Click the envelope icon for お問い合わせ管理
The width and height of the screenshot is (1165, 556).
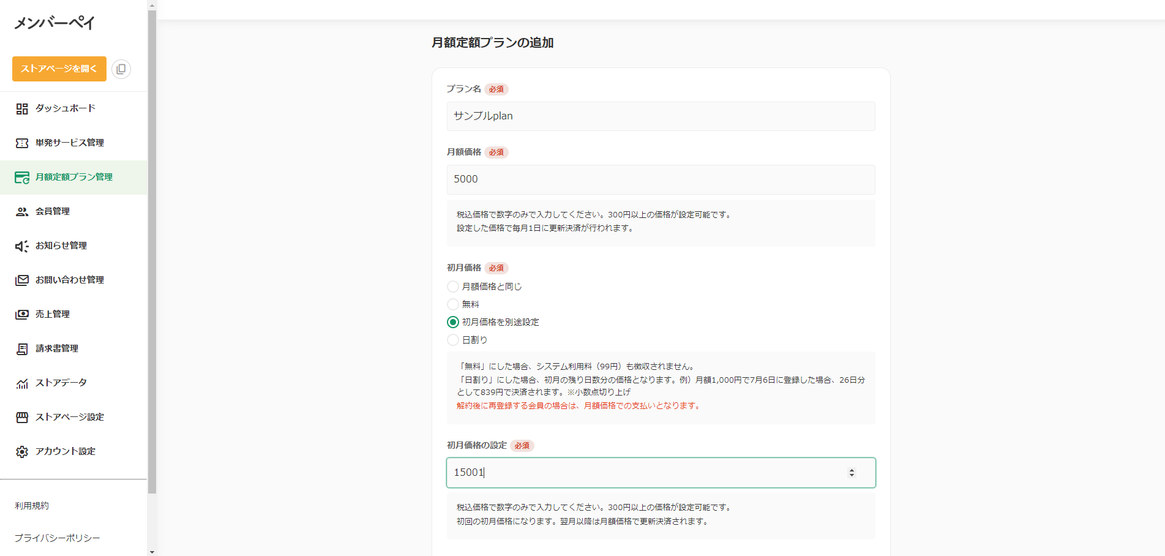pos(22,280)
